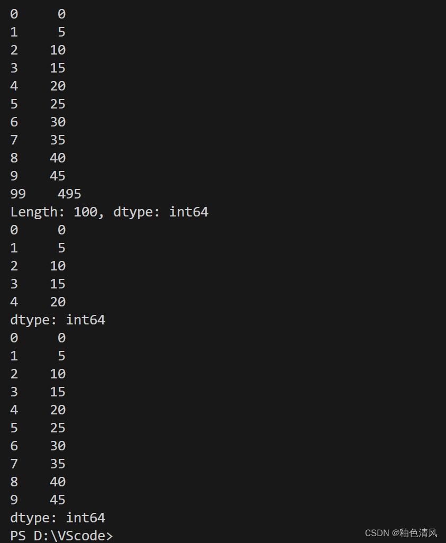446x543 pixels.
Task: Click index 4 in the middle five-row output
Action: click(x=14, y=302)
